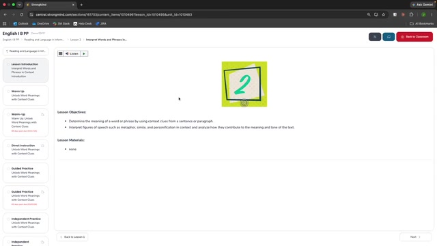437x246 pixels.
Task: Go up to Reading and Language in Inf... unit
Action: coord(25,51)
